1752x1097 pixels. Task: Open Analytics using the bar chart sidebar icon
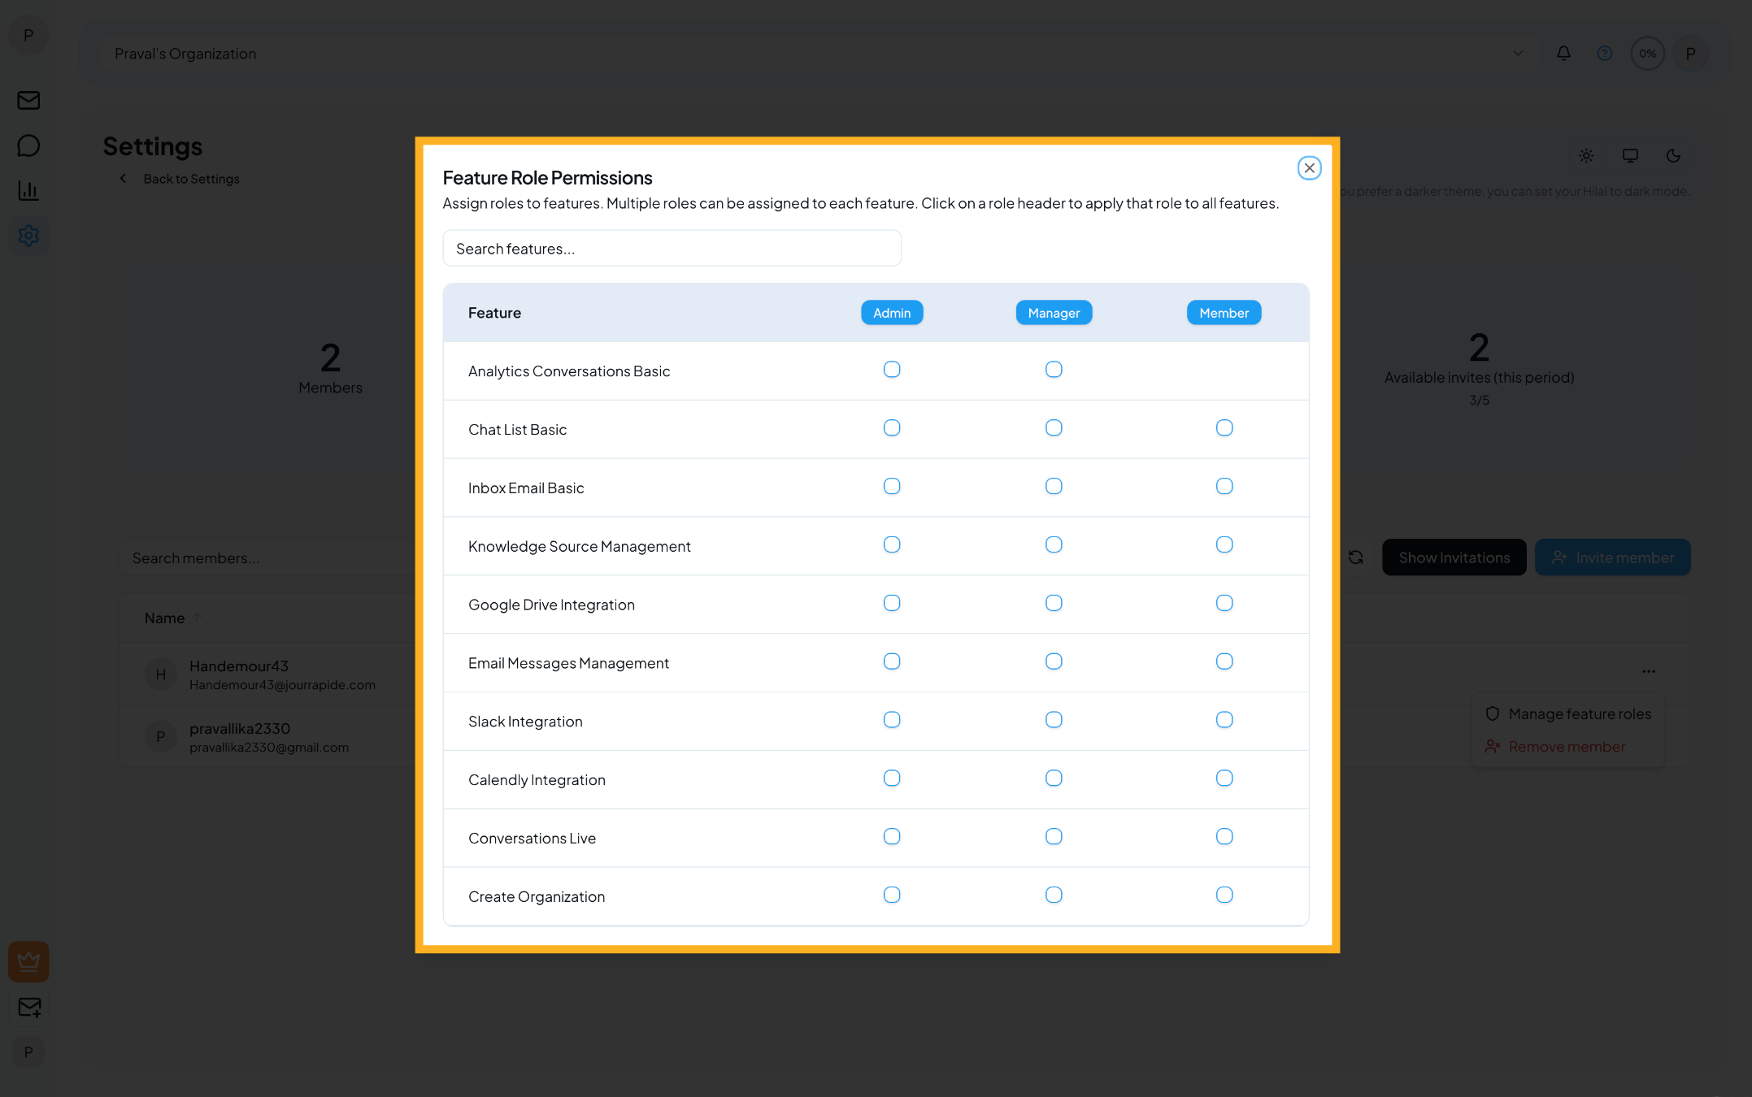28,190
